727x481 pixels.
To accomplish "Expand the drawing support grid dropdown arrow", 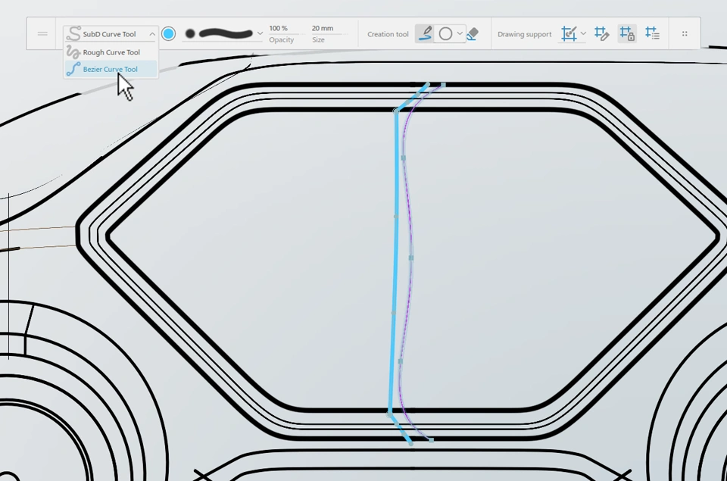I will point(583,33).
